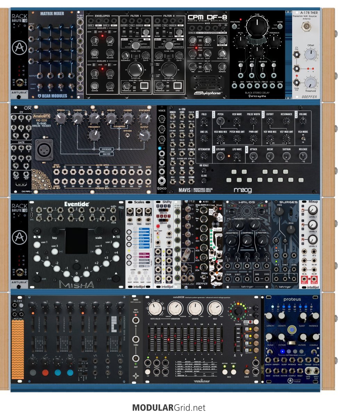Click the Halos STRUM input jack
Viewport: 338px width, 415px height.
pos(228,278)
